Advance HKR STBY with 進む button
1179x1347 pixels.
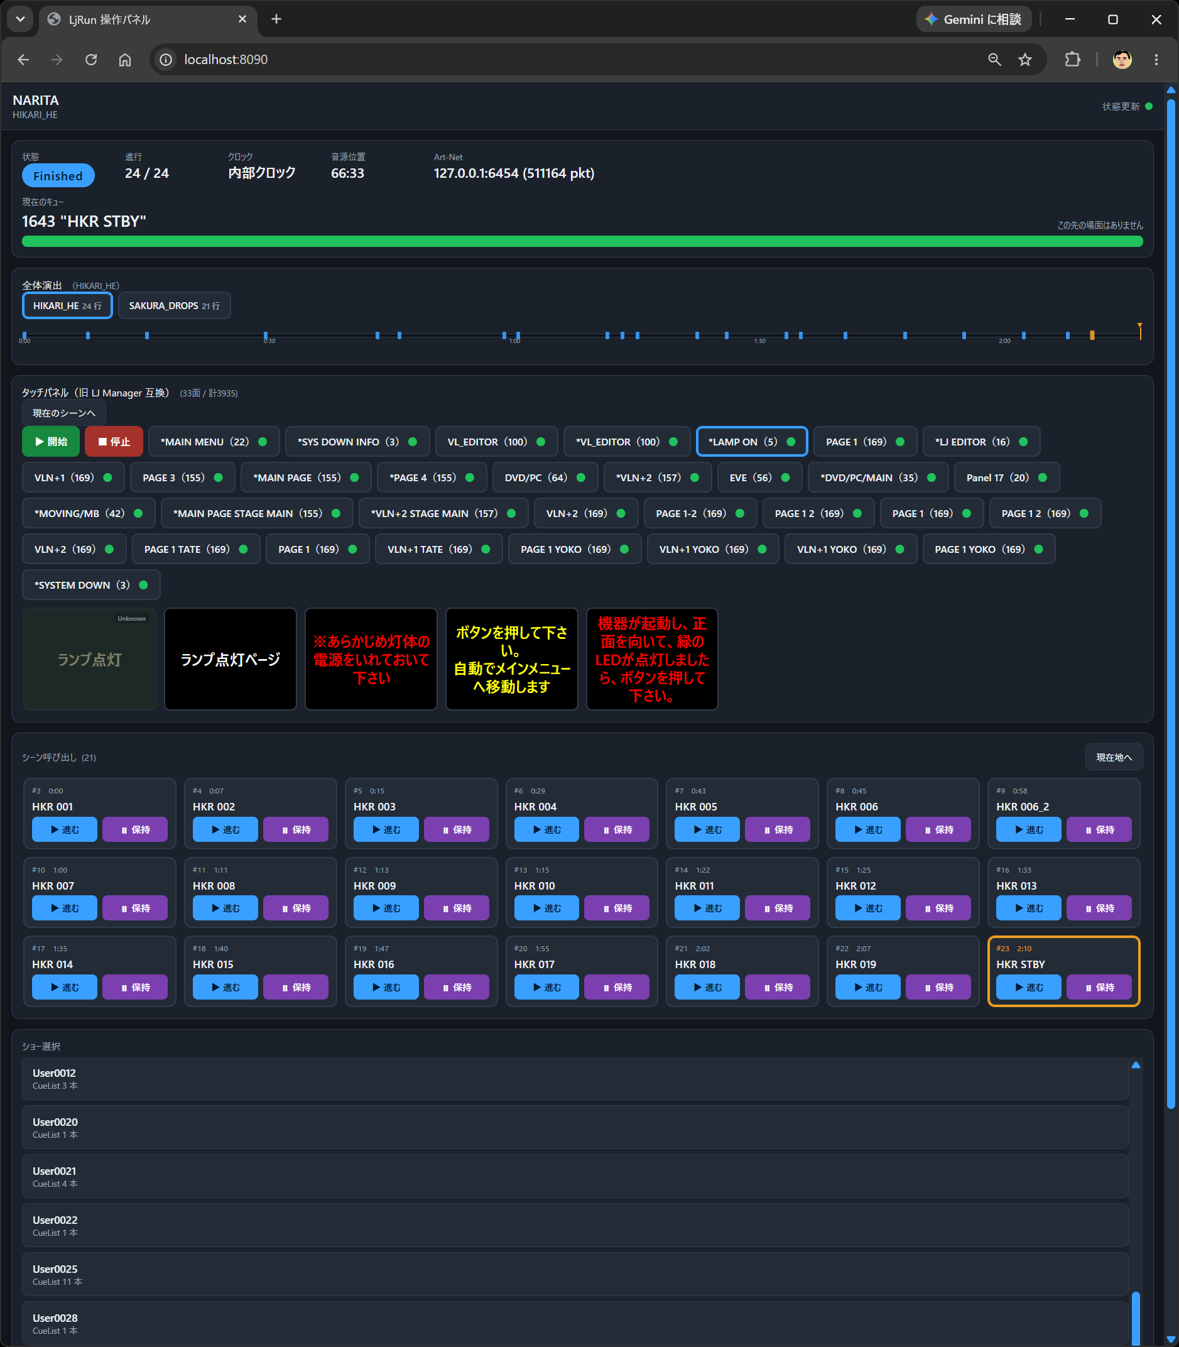1028,986
